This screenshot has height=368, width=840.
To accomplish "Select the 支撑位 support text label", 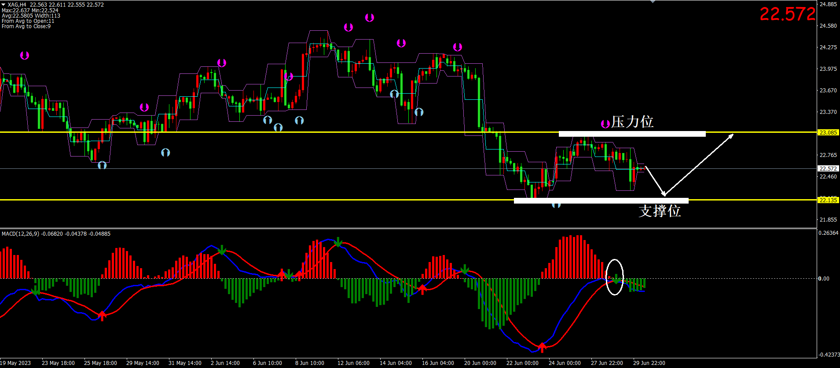I will pyautogui.click(x=660, y=211).
